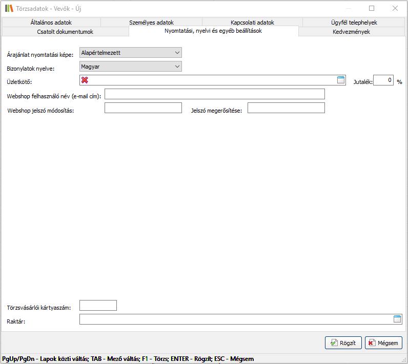Open the Üzletkötő lookup window icon
Viewport: 408px width, 364px height.
coord(340,80)
